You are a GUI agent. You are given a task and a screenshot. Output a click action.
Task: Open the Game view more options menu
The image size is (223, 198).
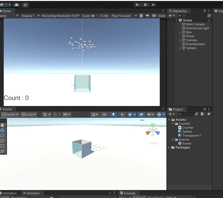coord(163,11)
